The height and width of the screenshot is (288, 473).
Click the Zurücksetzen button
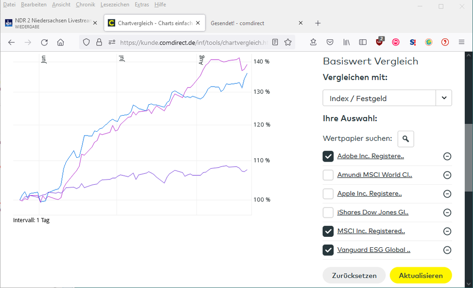pyautogui.click(x=354, y=275)
